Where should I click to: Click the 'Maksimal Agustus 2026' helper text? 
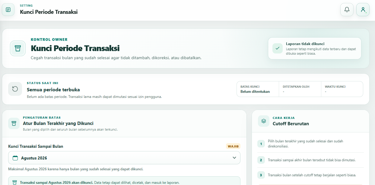coord(76,169)
